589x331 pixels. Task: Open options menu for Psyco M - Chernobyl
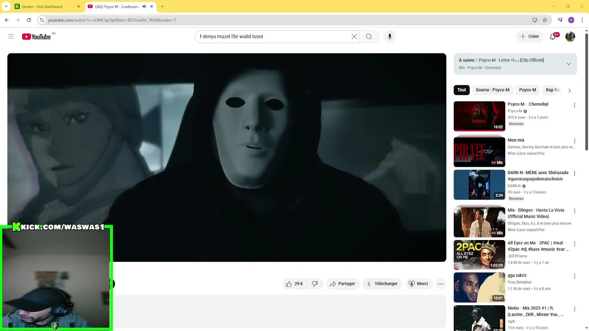[574, 105]
